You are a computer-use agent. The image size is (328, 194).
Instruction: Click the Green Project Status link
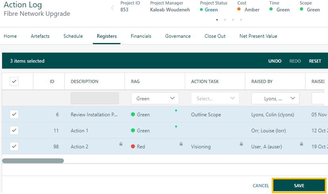pos(211,9)
